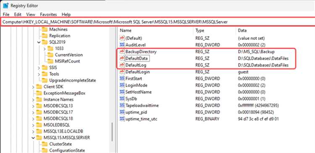Expand the MSODBCSQL18 tree node
Image resolution: width=315 pixels, height=153 pixels.
(33, 119)
